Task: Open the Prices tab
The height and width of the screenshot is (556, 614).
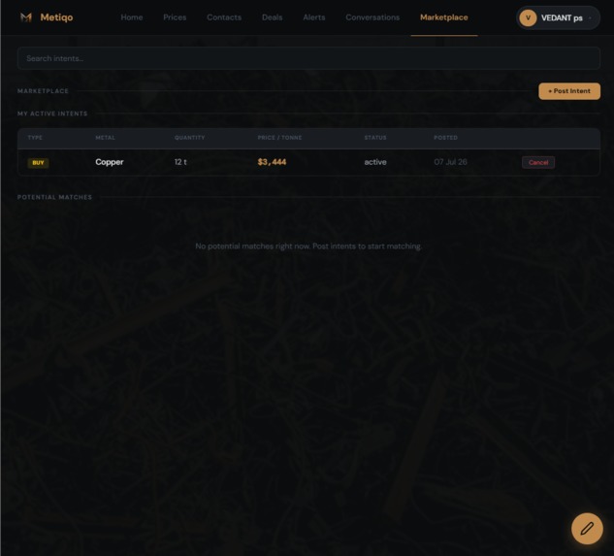Action: click(175, 17)
